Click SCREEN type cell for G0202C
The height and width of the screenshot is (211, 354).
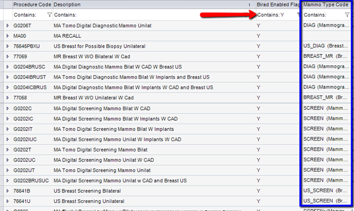click(326, 108)
